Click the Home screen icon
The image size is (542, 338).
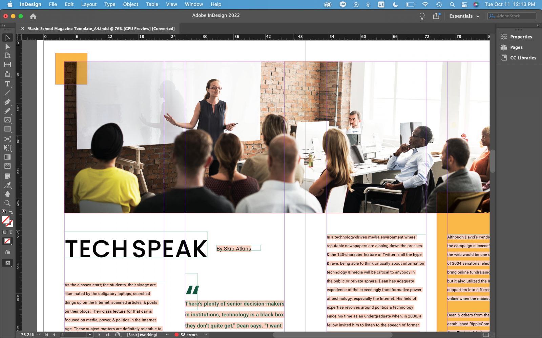(x=33, y=16)
